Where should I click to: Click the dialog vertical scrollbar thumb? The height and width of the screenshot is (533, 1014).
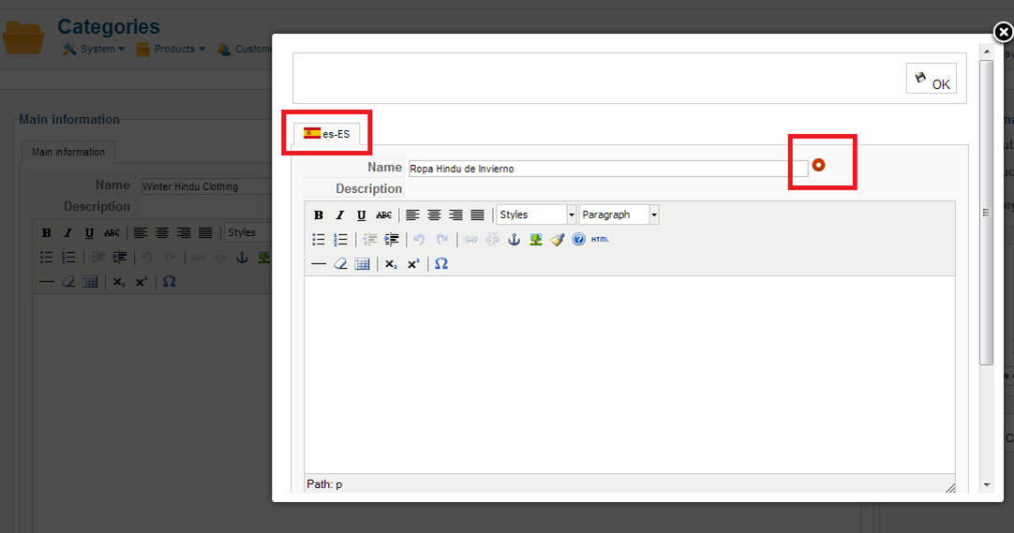click(x=986, y=214)
